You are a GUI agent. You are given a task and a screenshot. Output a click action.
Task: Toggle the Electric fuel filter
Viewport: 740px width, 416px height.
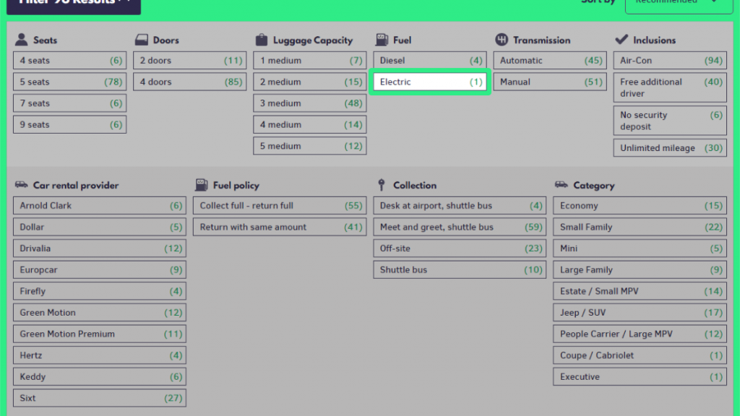(x=431, y=82)
